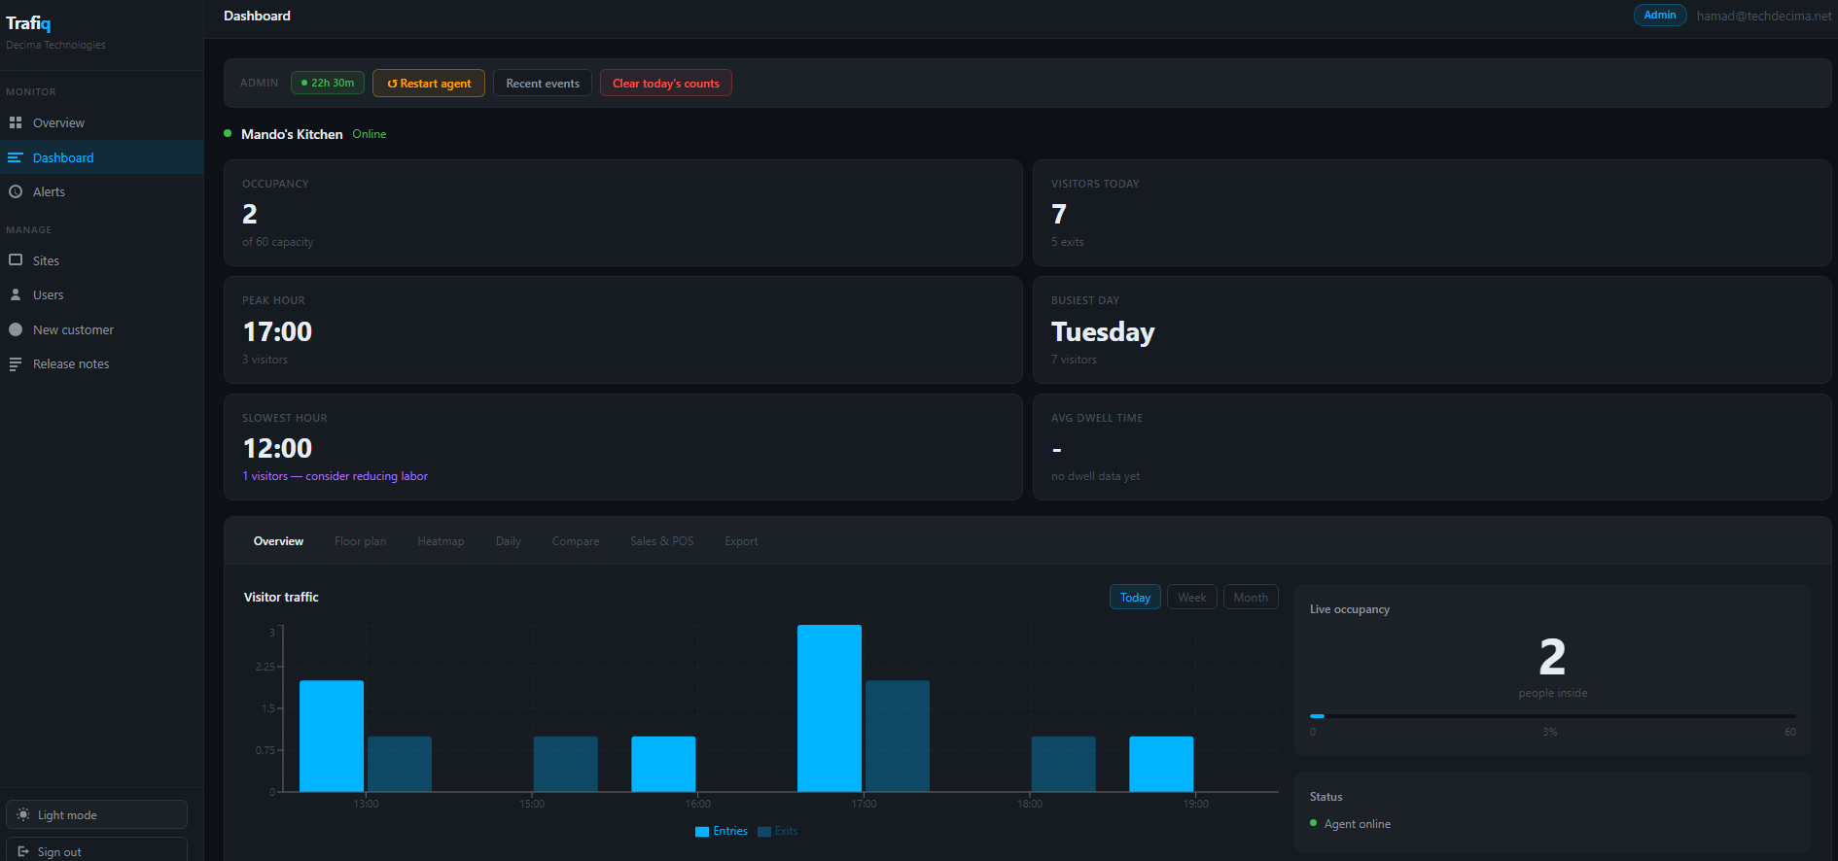Click the Release notes lines icon
This screenshot has width=1838, height=861.
[16, 363]
